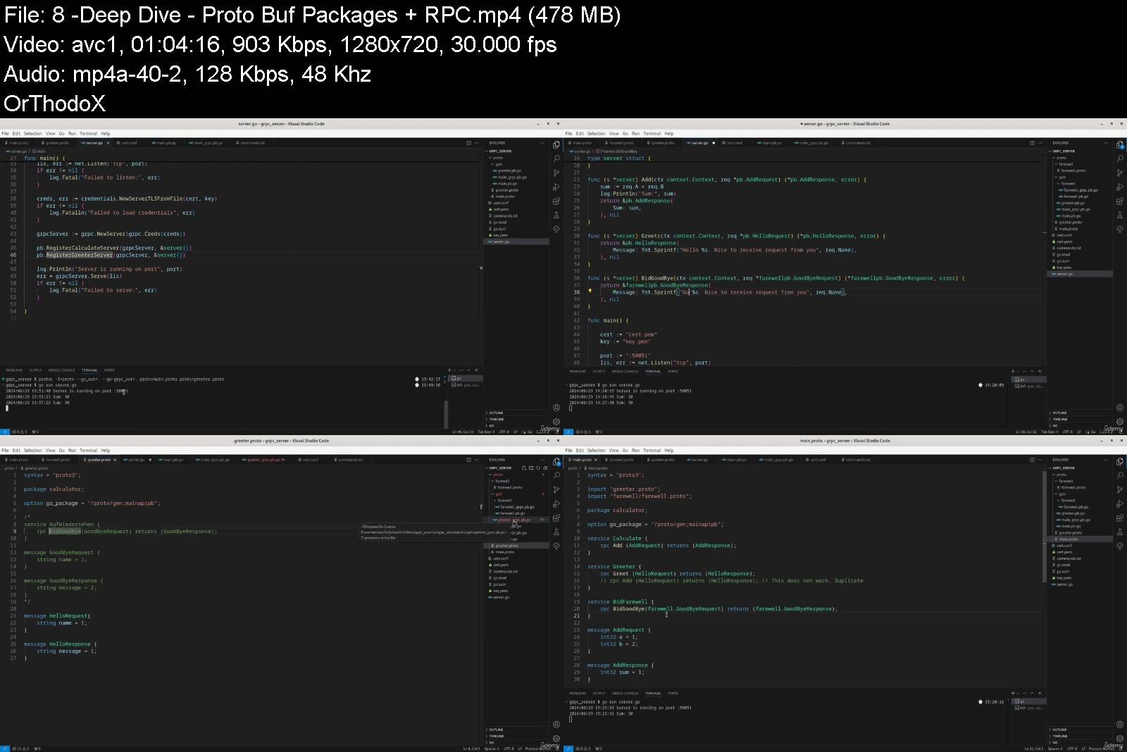Close greeter.proto tab with its X button
Viewport: 1127px width, 752px height.
tap(115, 460)
